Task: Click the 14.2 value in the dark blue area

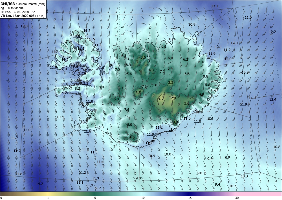Action: (x=39, y=184)
